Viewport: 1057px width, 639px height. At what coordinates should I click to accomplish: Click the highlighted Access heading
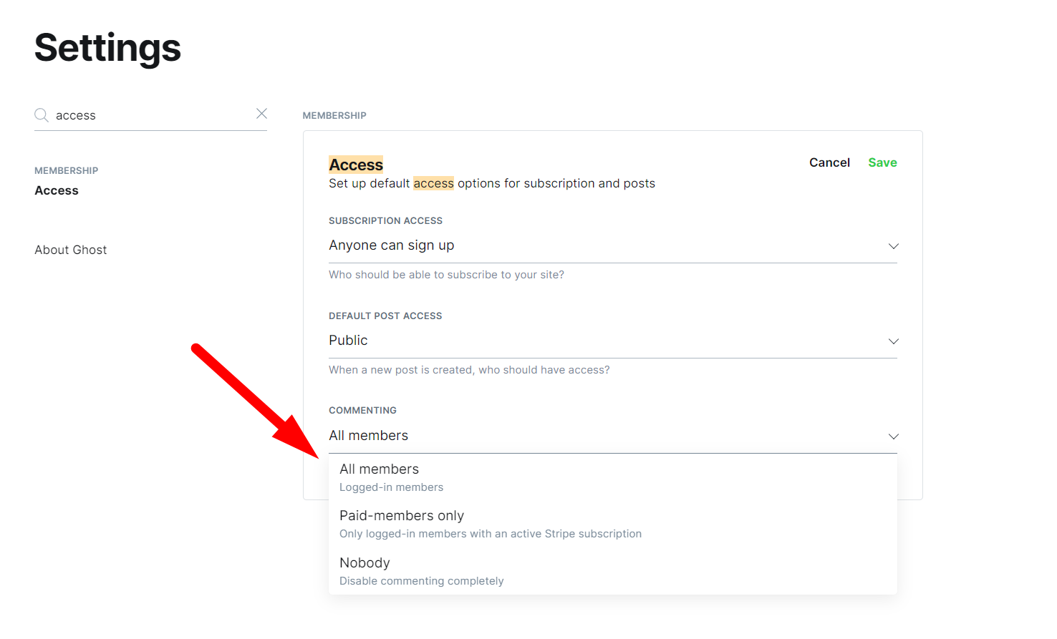coord(356,165)
